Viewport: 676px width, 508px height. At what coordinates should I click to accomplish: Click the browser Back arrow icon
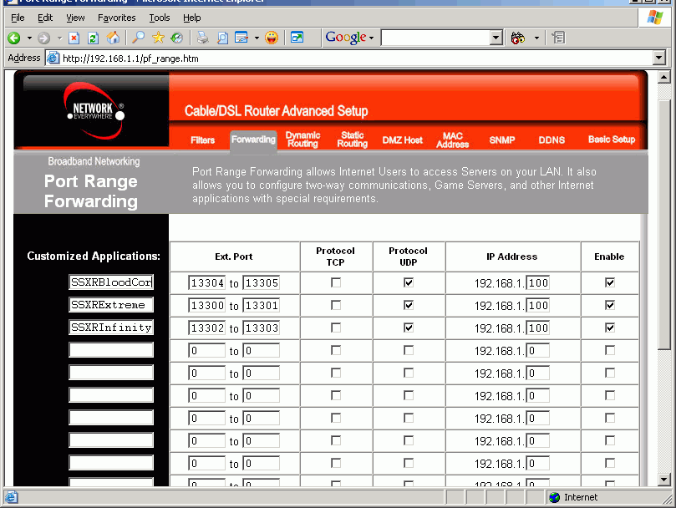pyautogui.click(x=14, y=38)
